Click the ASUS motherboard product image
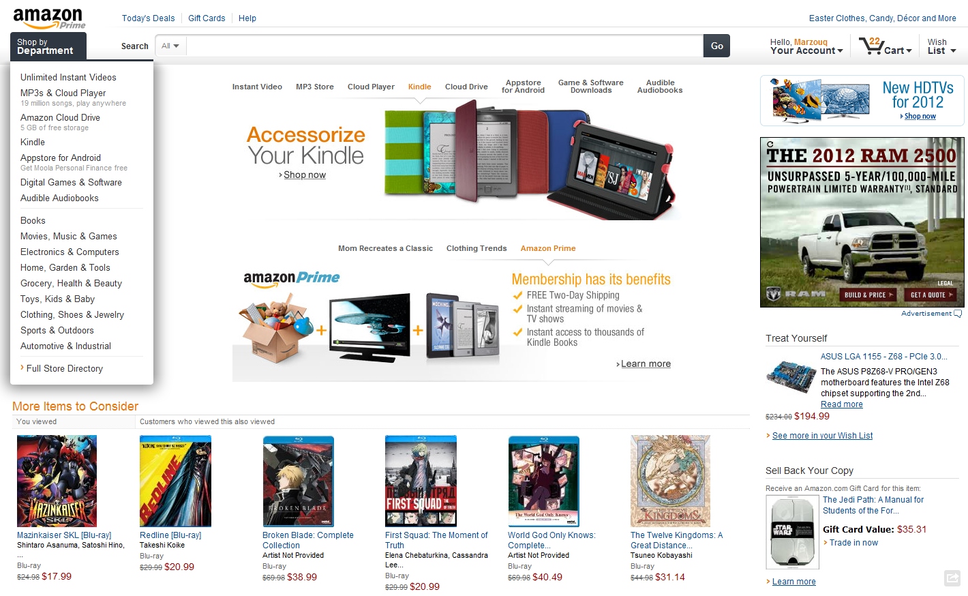This screenshot has width=968, height=596. 791,376
